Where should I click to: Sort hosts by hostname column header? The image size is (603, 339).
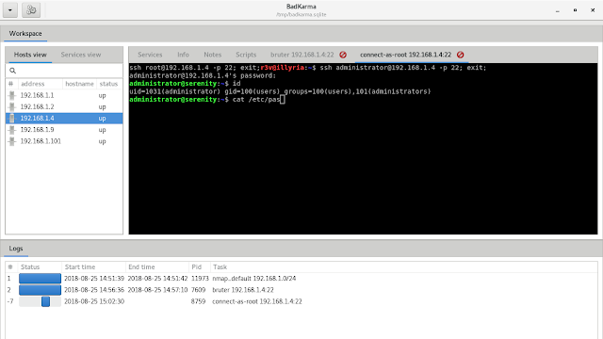pyautogui.click(x=79, y=84)
